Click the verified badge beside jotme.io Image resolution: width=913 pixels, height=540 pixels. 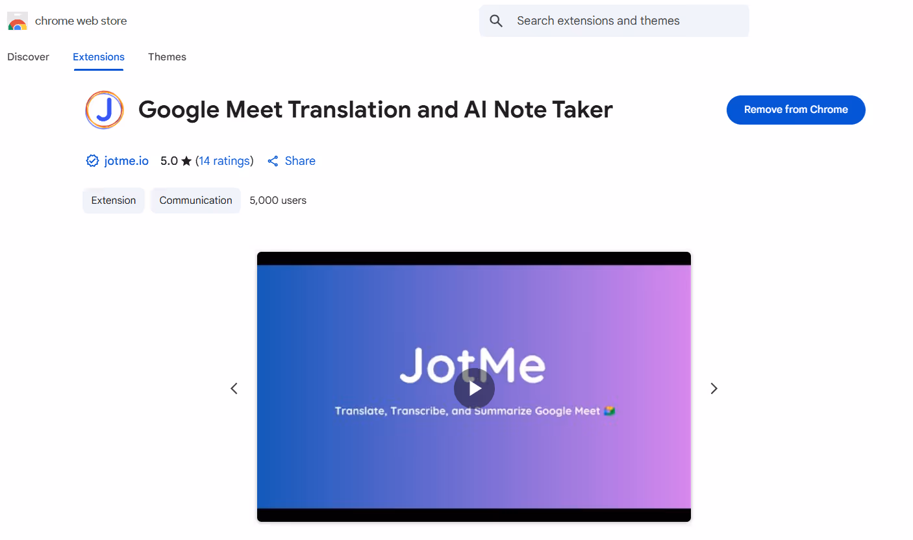(x=92, y=161)
